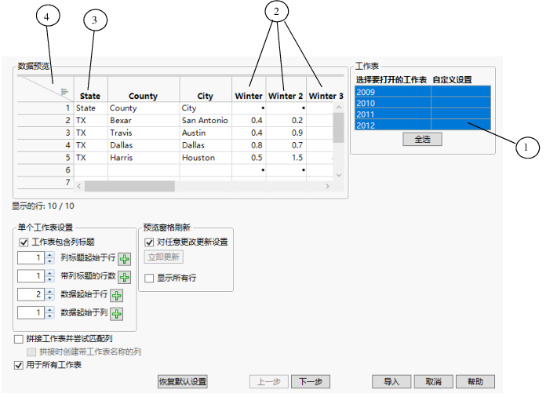Click preview vertical scrollbar up arrow

point(339,107)
